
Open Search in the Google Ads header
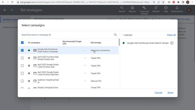(x=122, y=9)
